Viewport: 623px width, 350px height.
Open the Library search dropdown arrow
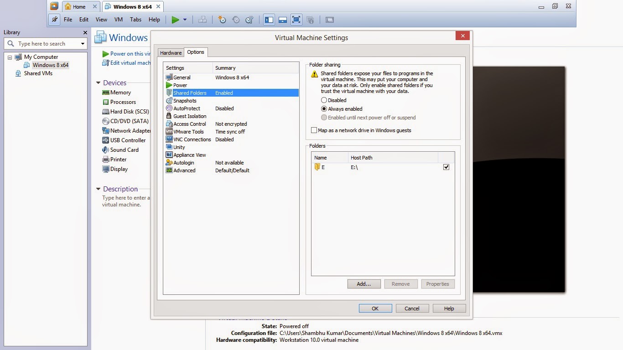(83, 44)
